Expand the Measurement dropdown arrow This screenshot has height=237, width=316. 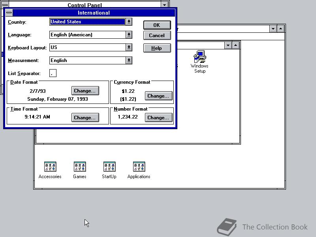[x=129, y=60]
